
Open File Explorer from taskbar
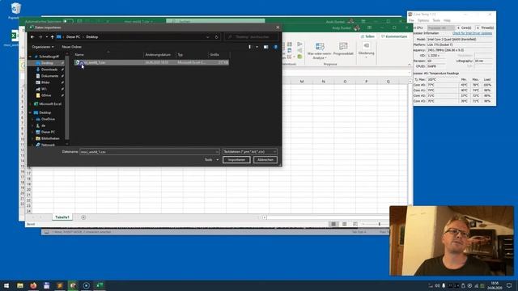20,285
